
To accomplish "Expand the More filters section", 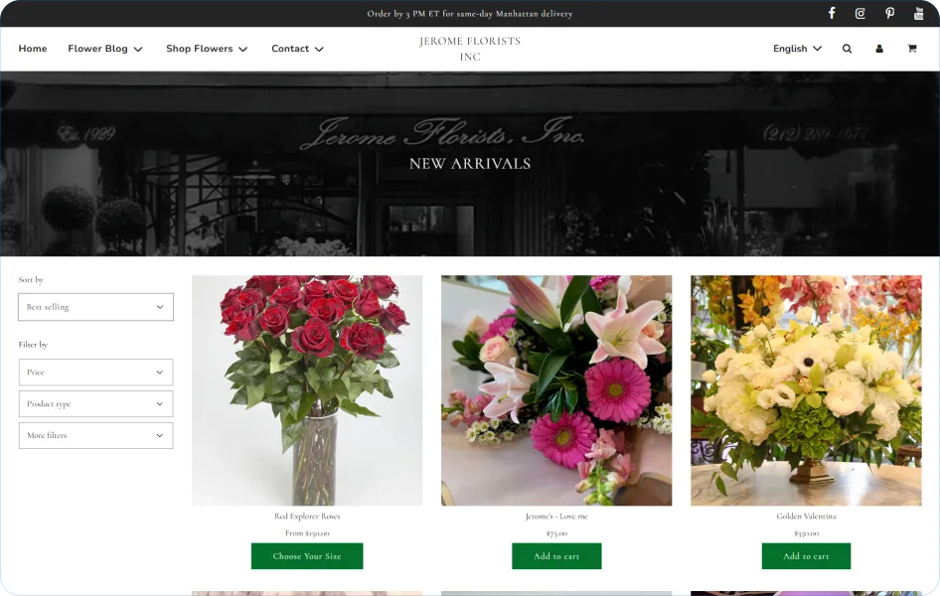I will (x=96, y=435).
